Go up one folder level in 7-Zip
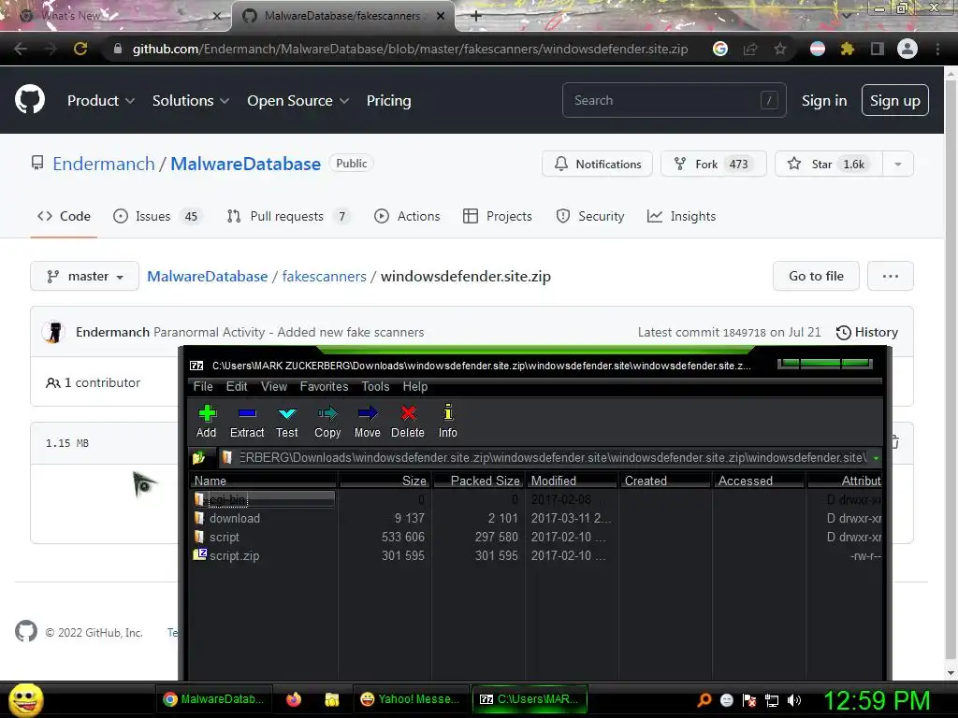958x718 pixels. pos(198,457)
